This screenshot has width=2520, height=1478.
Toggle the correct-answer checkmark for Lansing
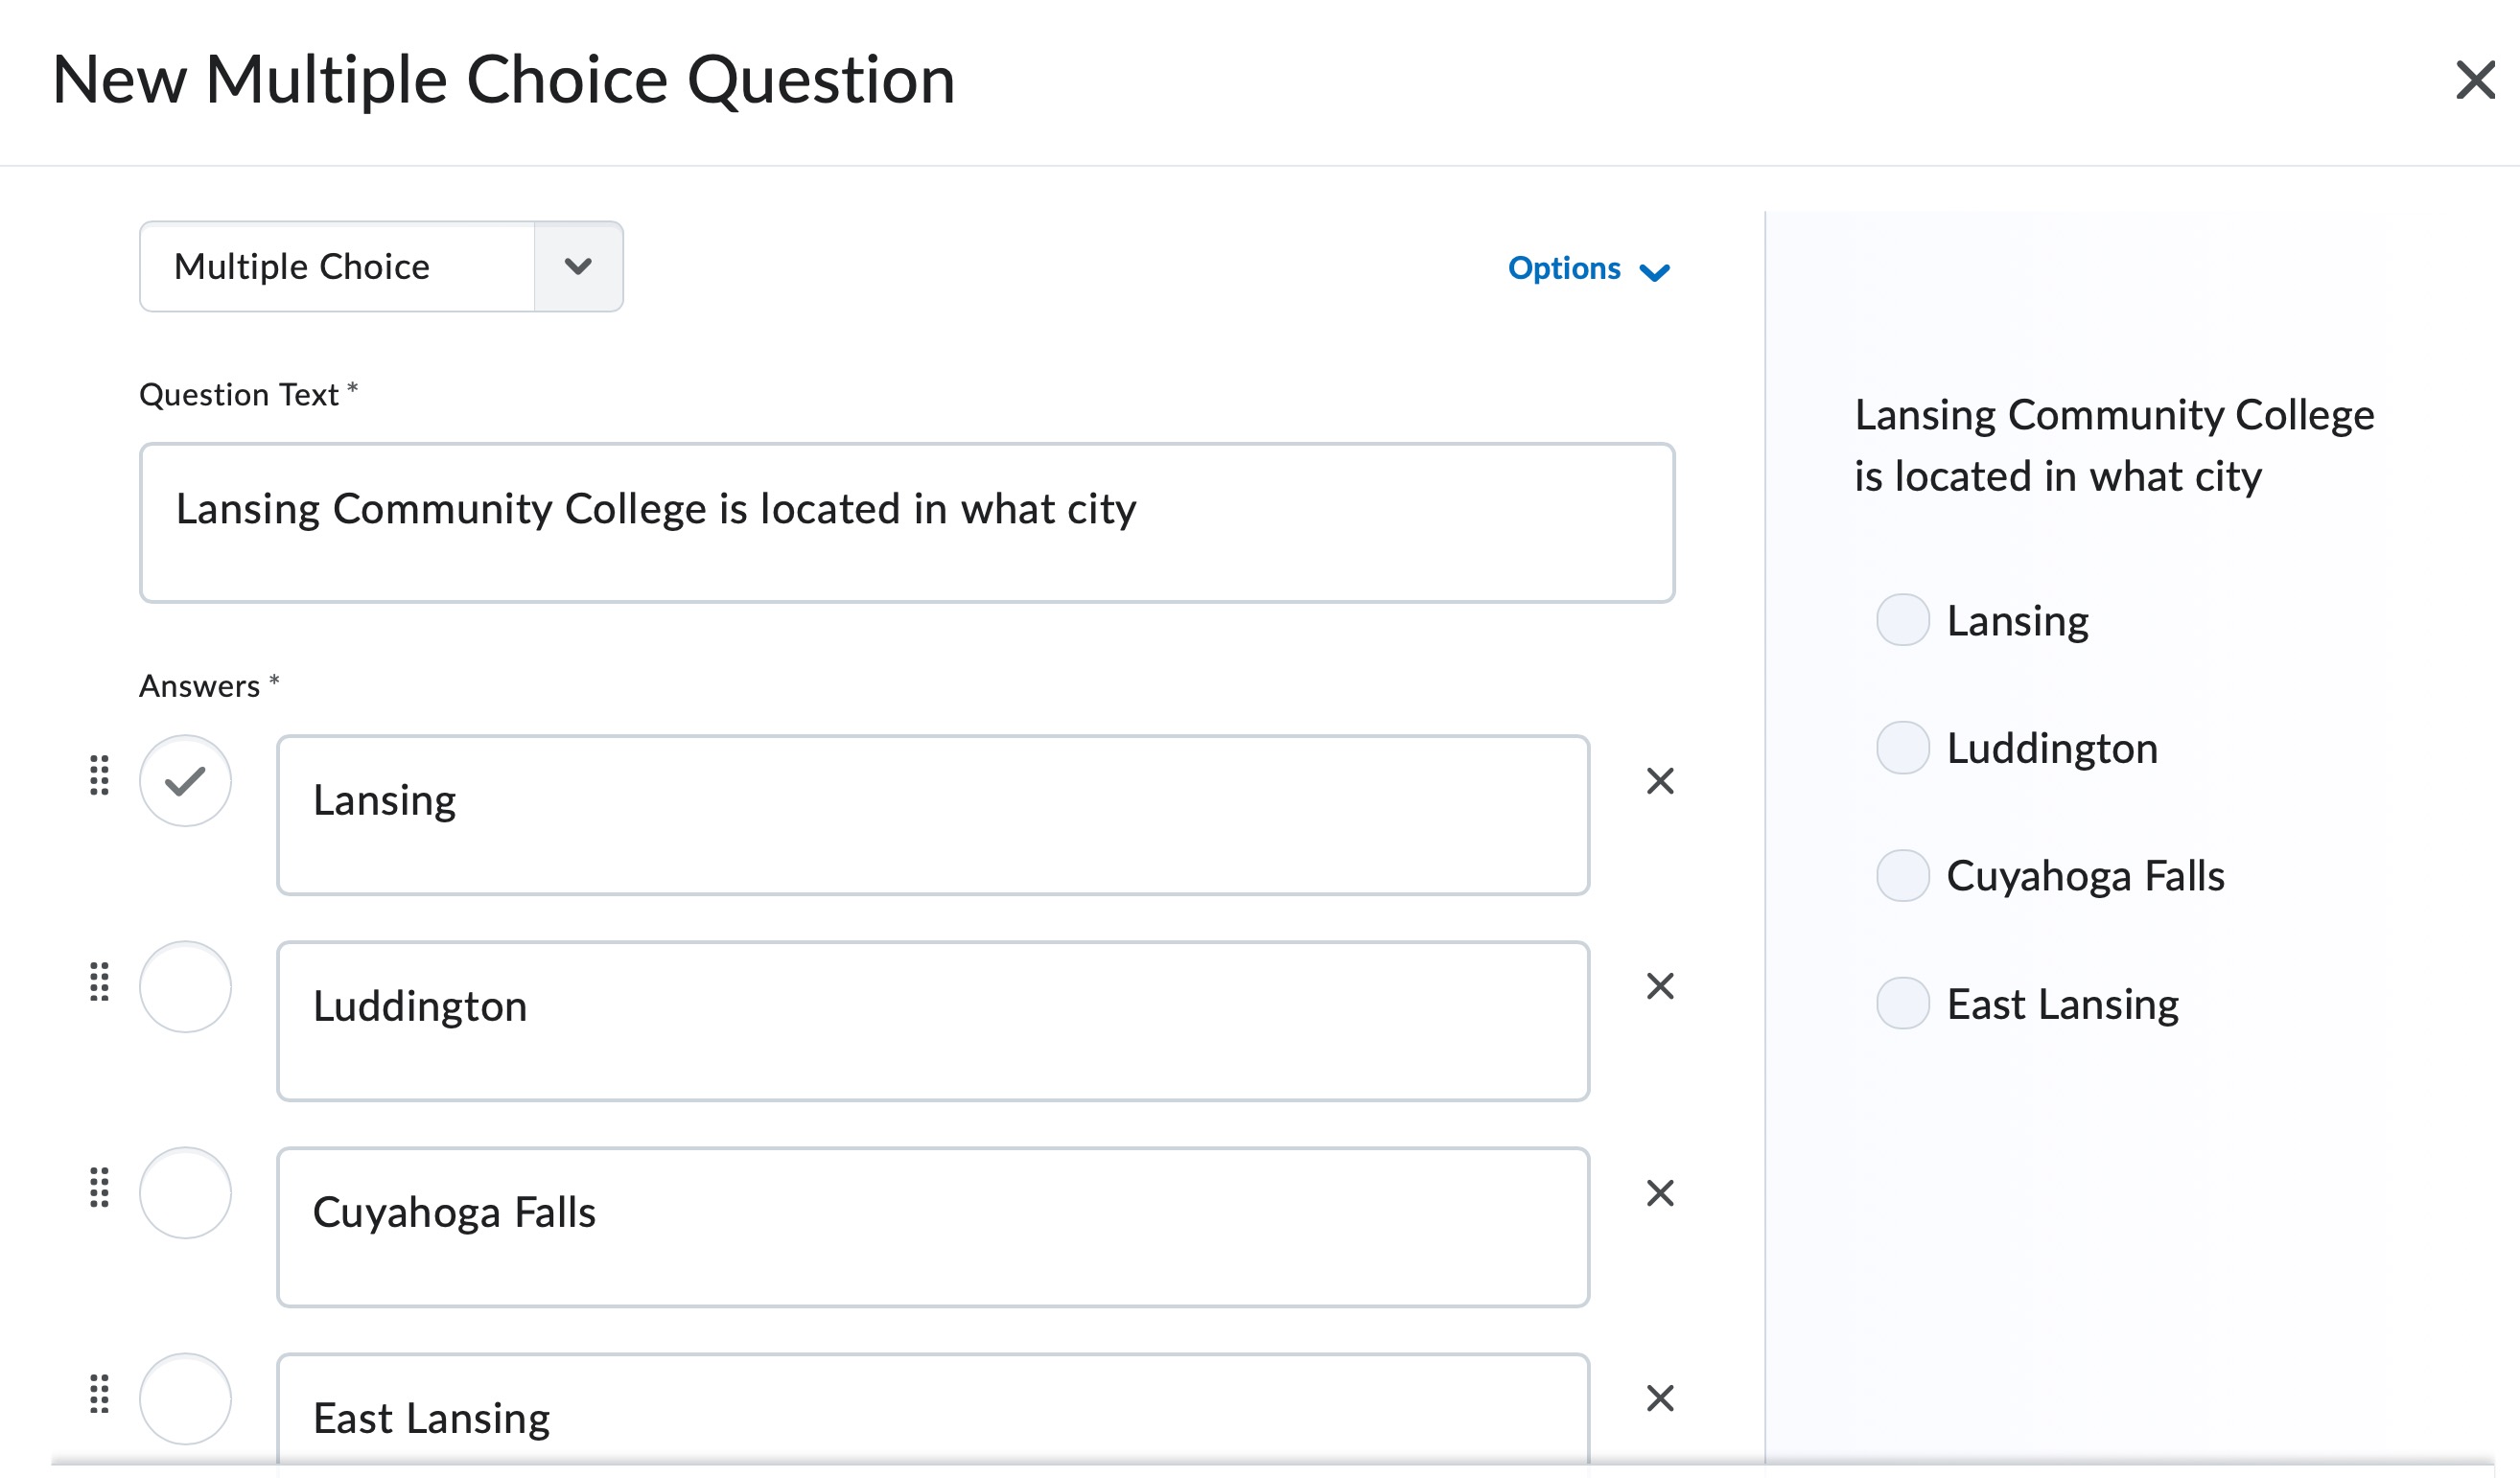pos(185,780)
